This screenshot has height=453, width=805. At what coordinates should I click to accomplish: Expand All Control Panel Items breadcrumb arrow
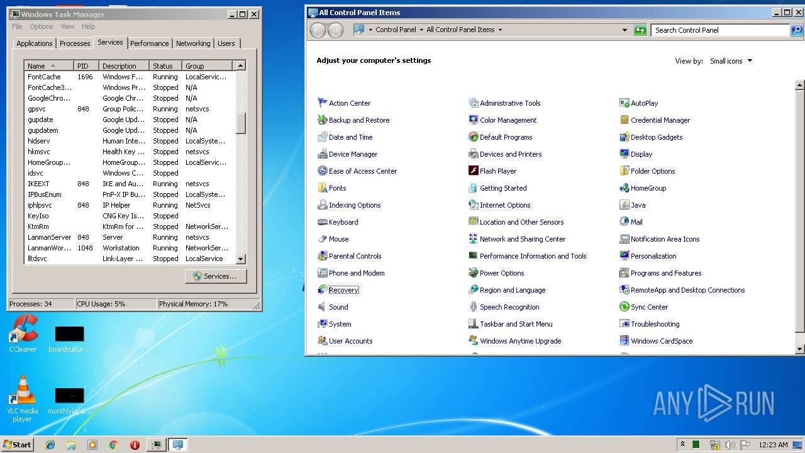point(500,30)
